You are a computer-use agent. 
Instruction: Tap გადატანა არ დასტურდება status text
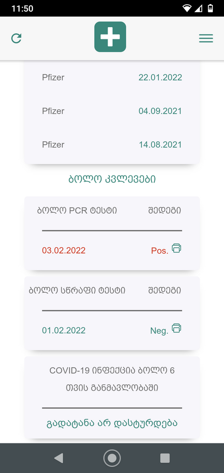click(x=112, y=423)
